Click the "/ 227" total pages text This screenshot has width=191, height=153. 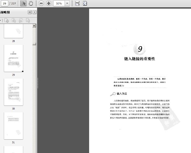(13, 4)
